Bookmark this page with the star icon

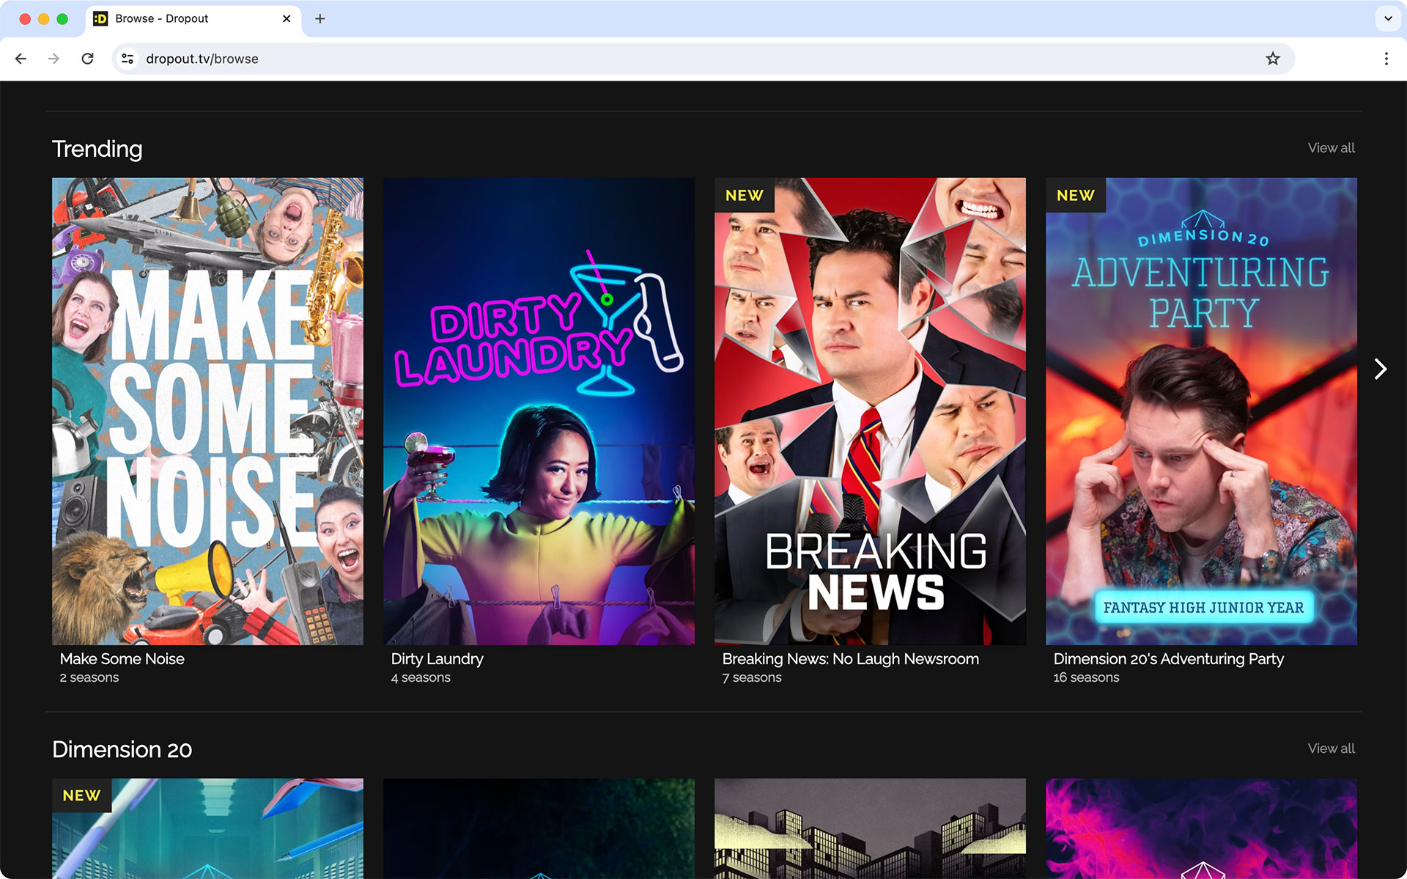click(x=1273, y=59)
